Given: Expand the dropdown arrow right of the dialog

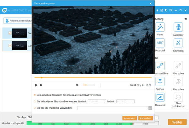Looking at the screenshot, I should tap(157, 117).
